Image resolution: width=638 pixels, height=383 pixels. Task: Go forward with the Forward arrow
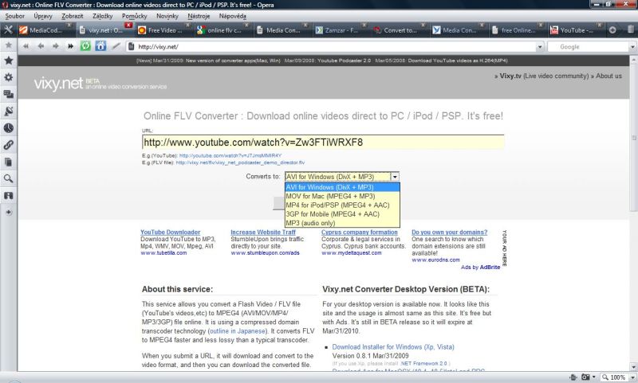pyautogui.click(x=55, y=46)
